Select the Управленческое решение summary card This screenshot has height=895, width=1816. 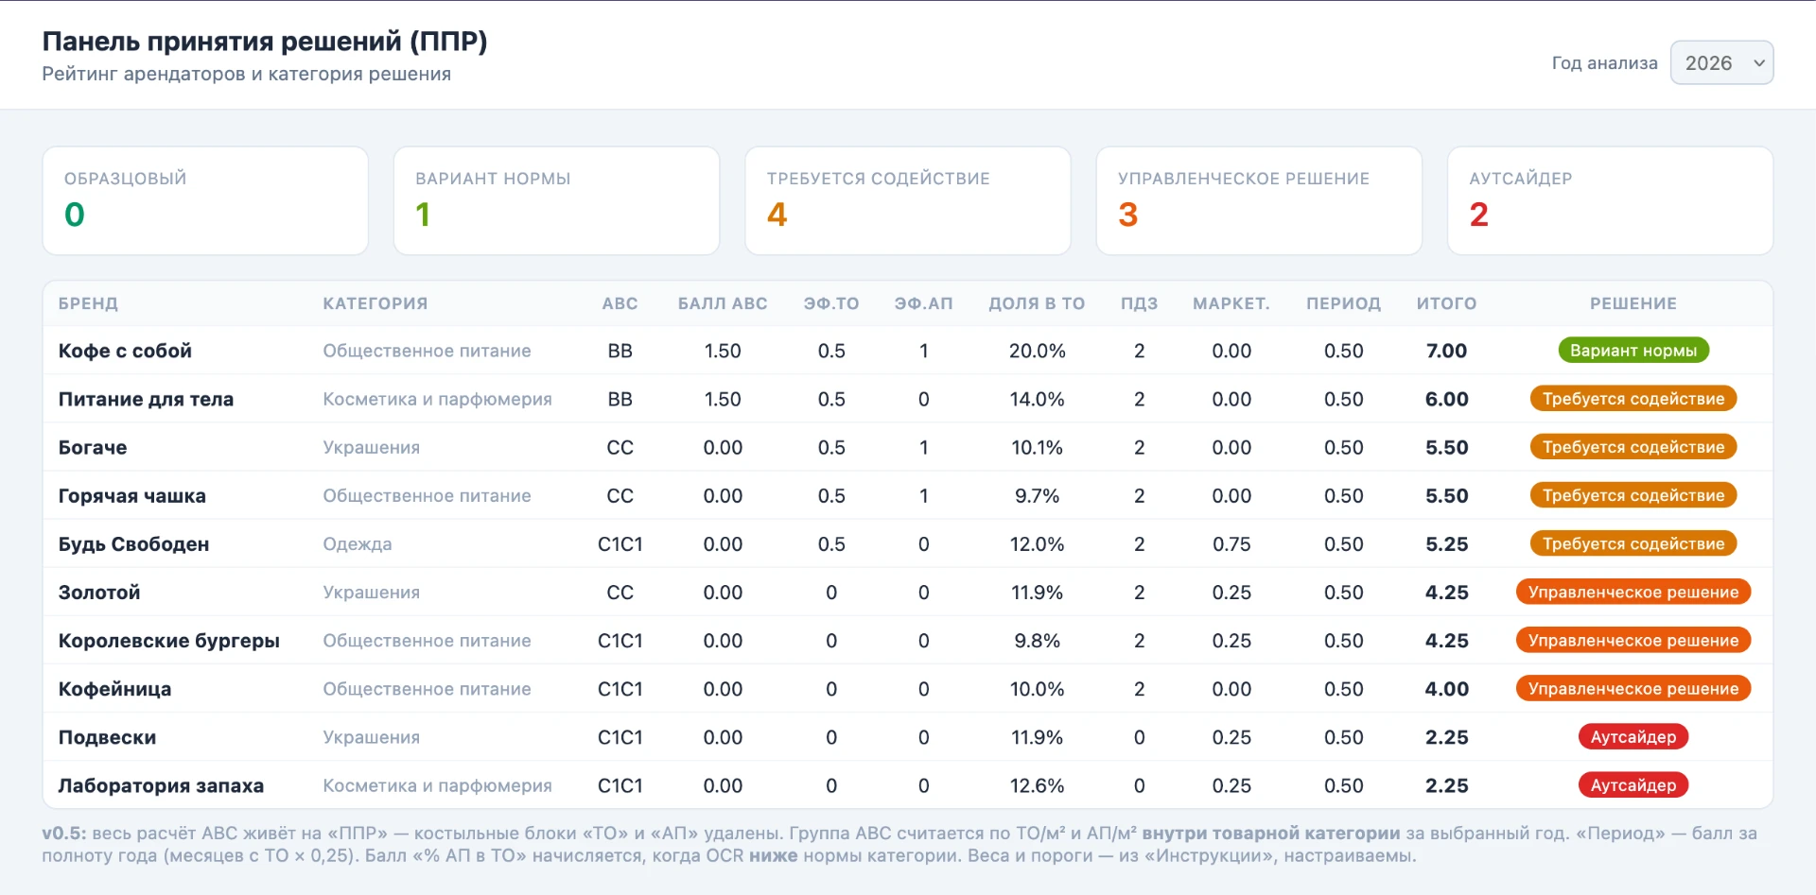click(1259, 200)
